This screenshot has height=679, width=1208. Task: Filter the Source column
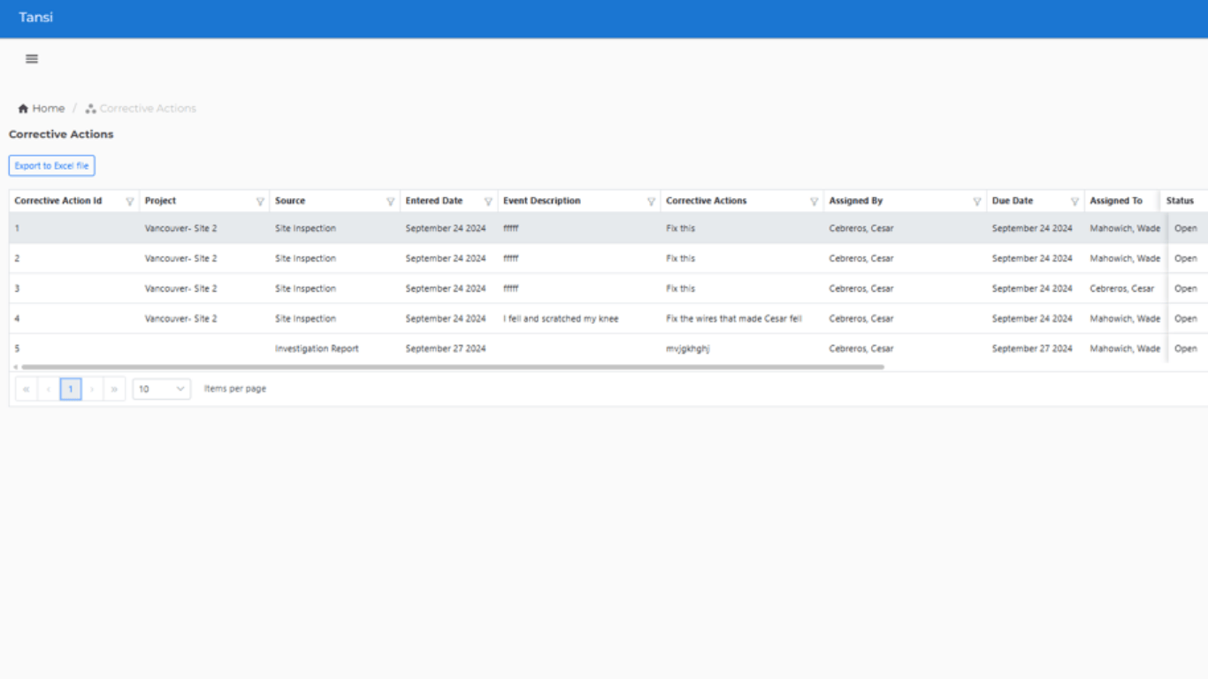pyautogui.click(x=393, y=201)
